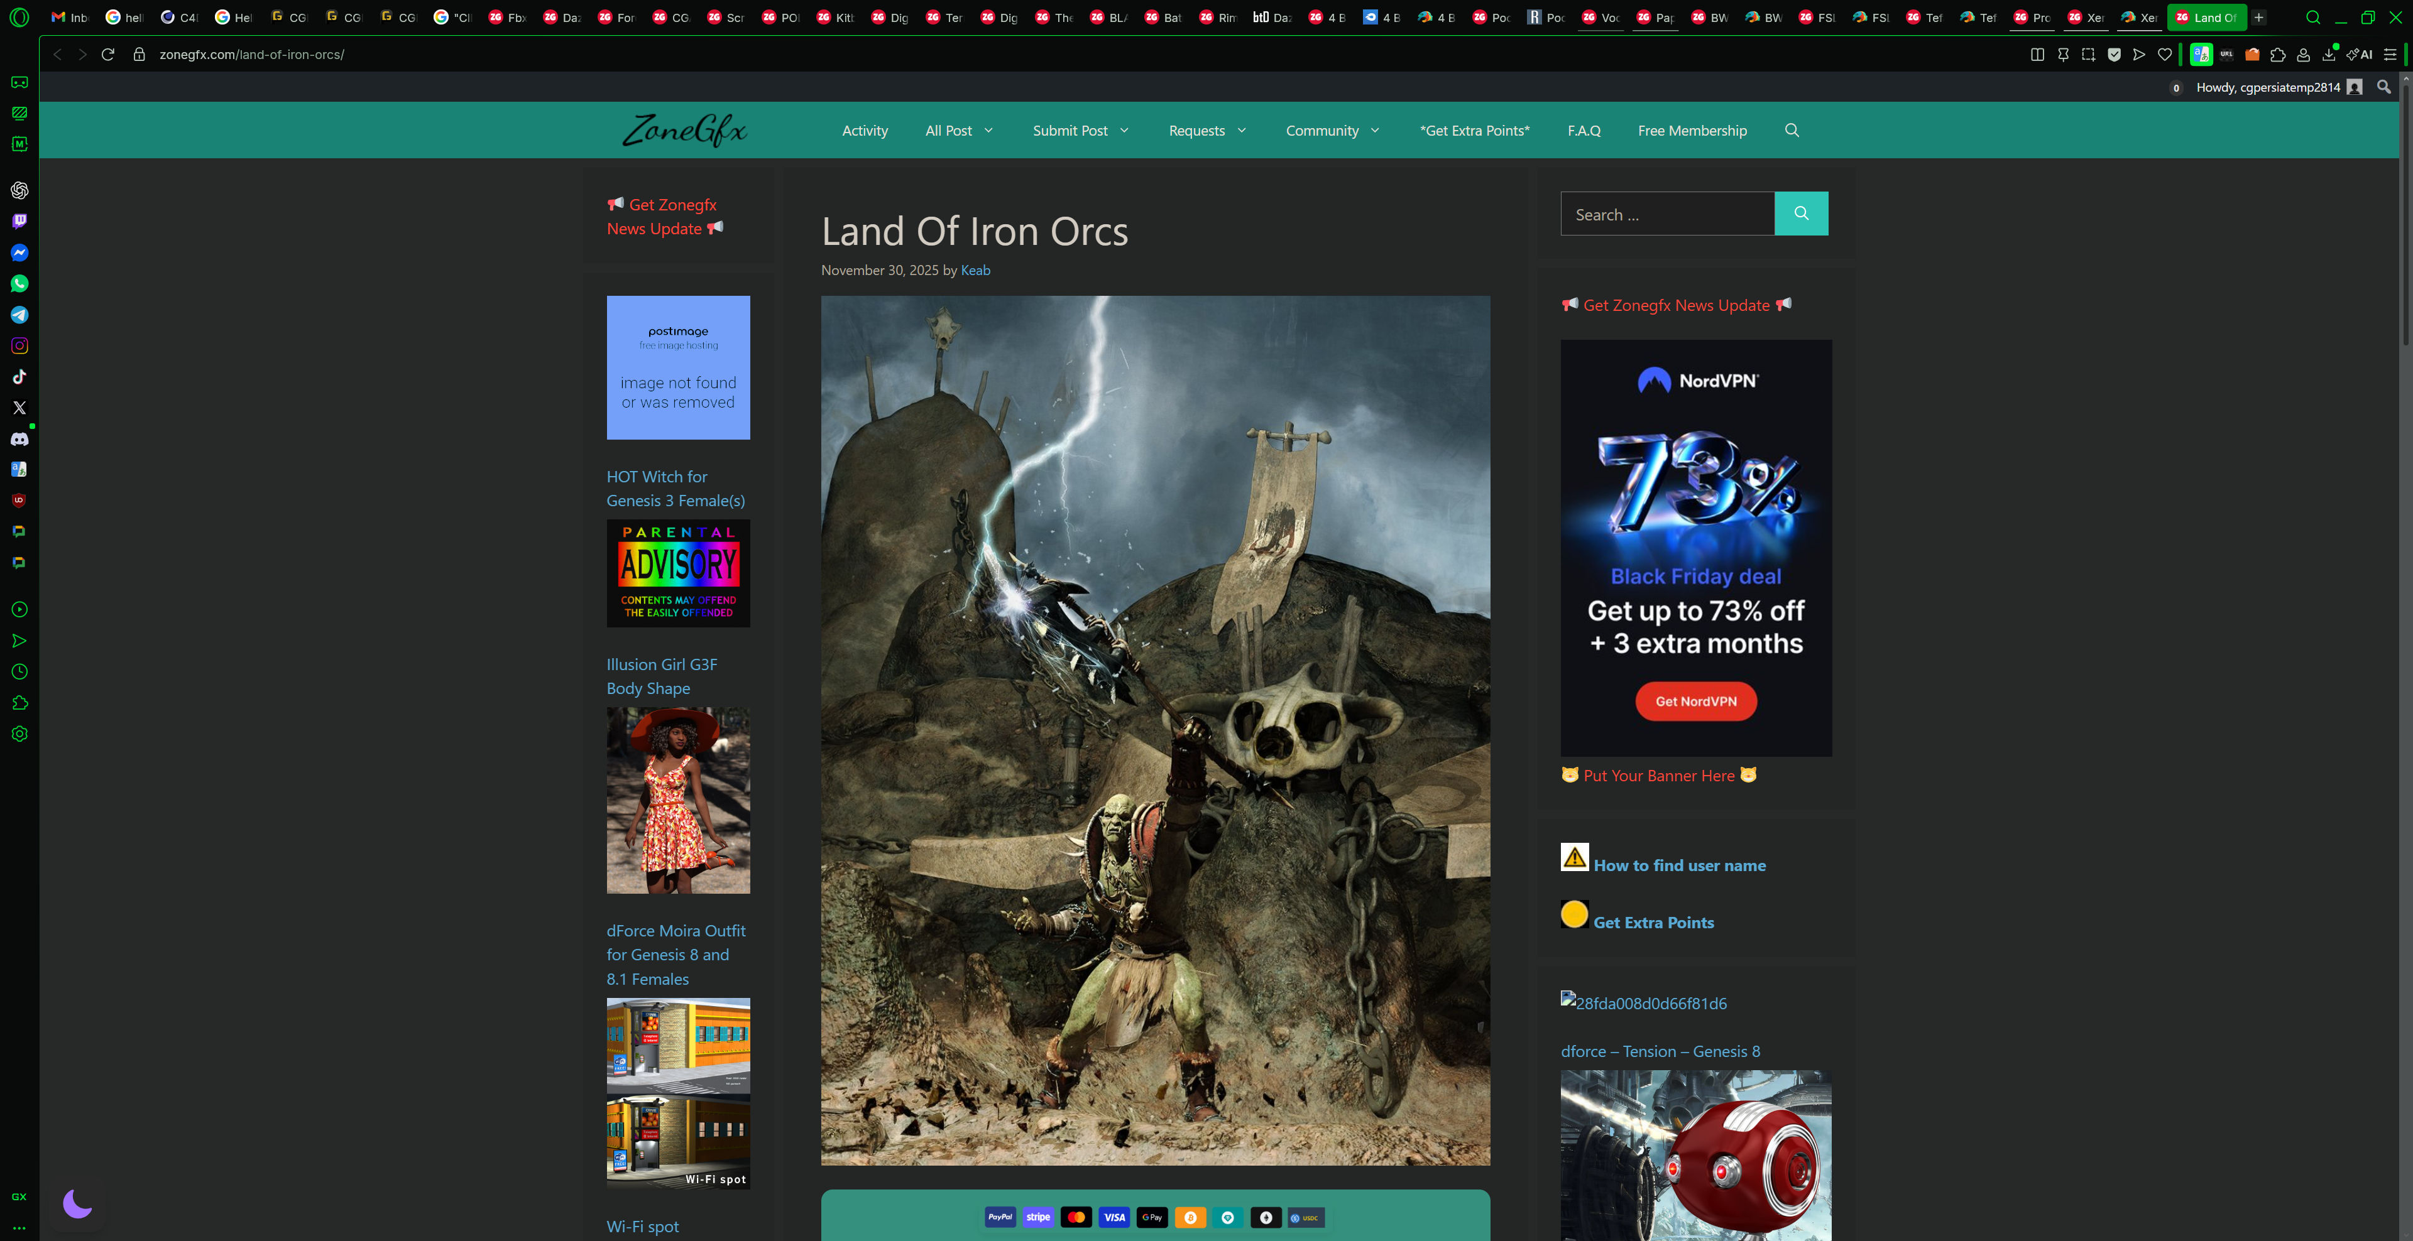Open the Community dropdown menu
The height and width of the screenshot is (1241, 2413).
(1332, 130)
